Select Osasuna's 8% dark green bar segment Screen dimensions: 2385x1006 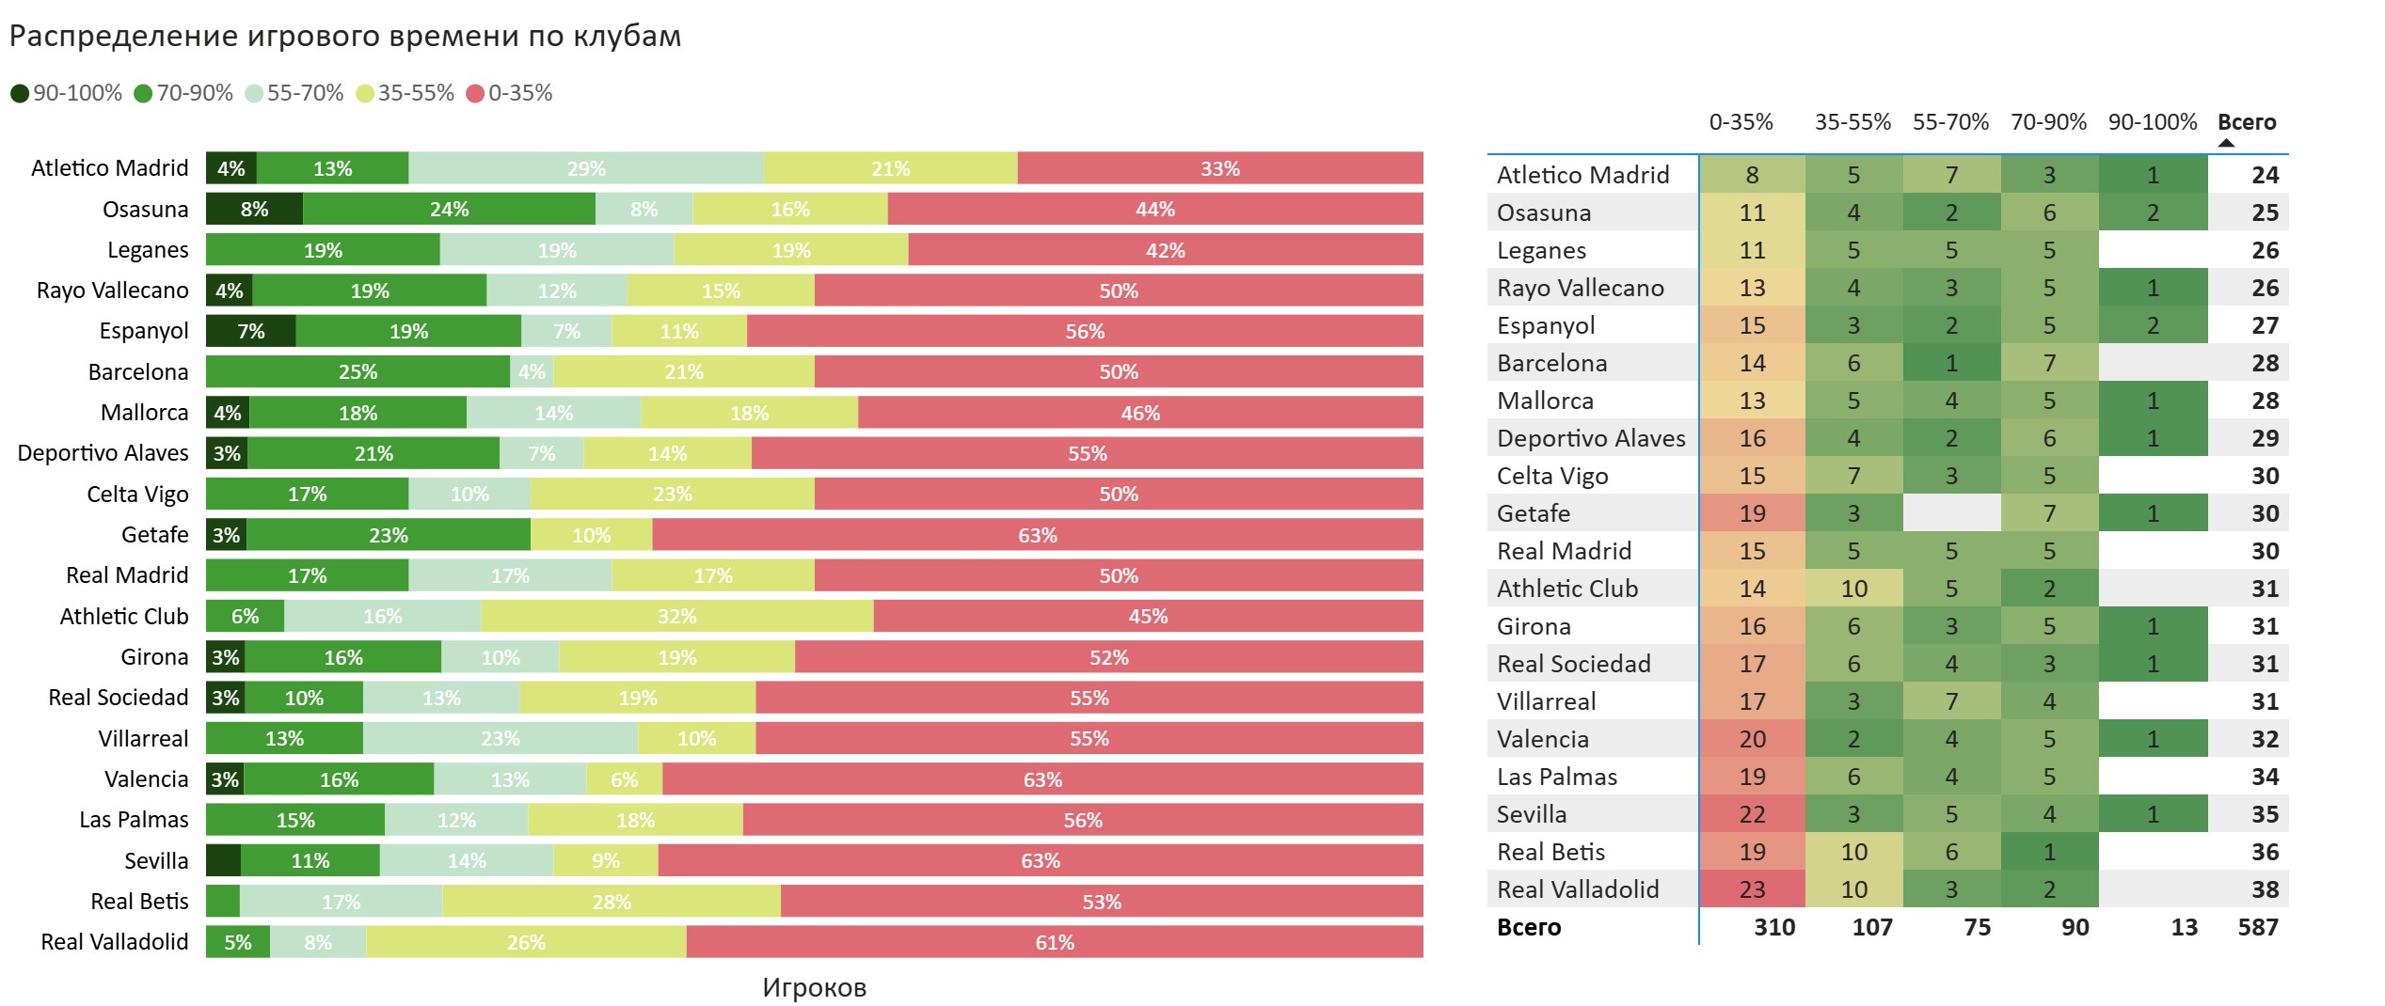pyautogui.click(x=254, y=209)
